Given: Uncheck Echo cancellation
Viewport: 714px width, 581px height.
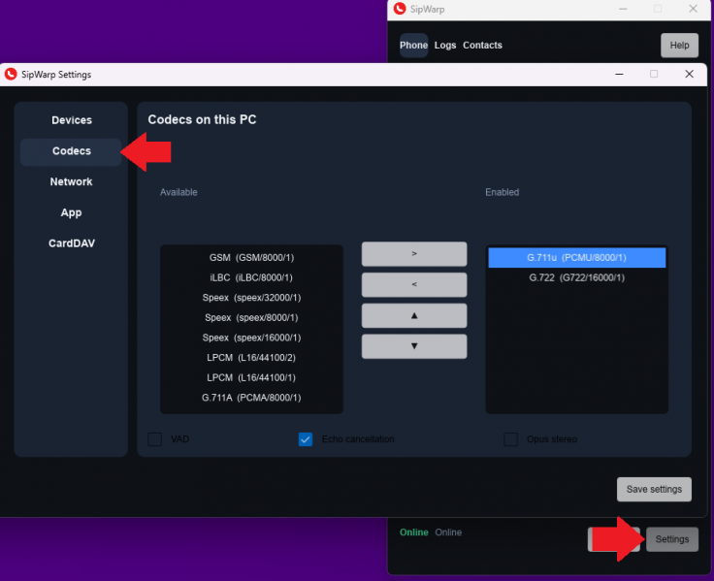Looking at the screenshot, I should pyautogui.click(x=306, y=439).
